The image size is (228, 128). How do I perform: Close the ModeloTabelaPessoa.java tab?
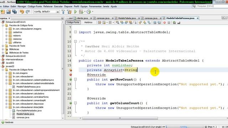[x=198, y=18]
